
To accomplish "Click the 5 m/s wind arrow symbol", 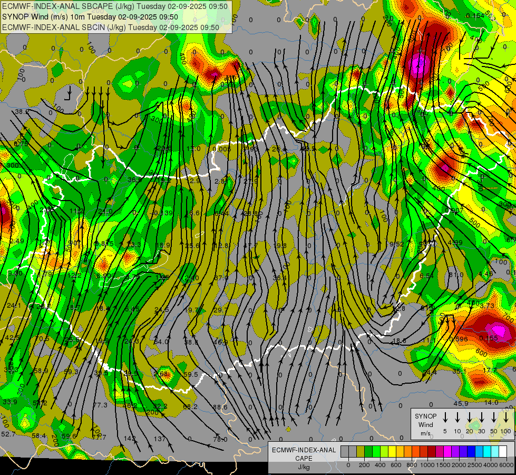I will point(445,417).
